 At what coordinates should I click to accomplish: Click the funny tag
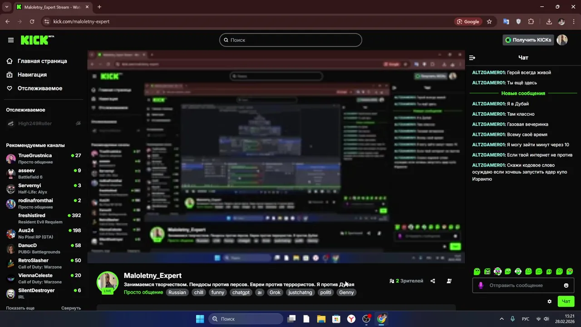pos(218,292)
